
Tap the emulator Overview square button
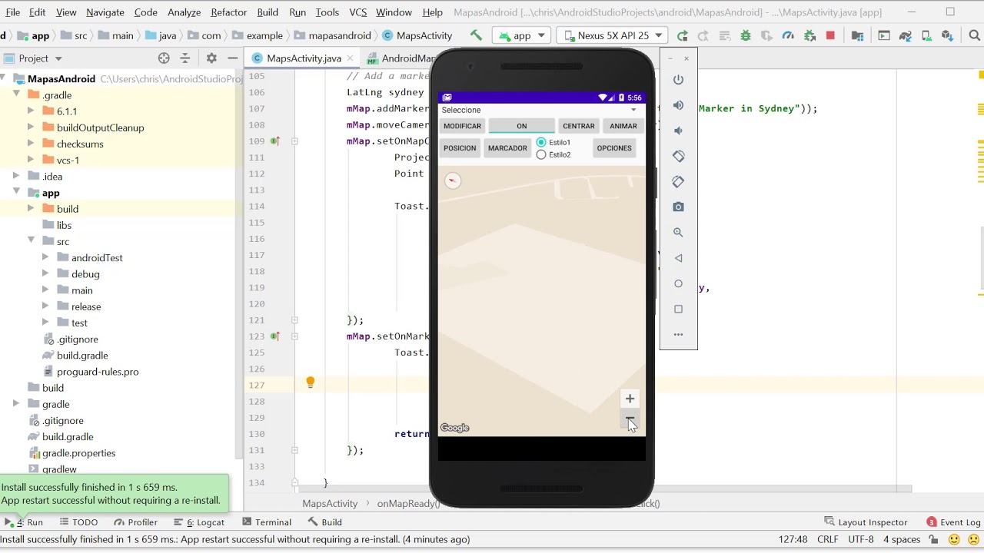point(678,309)
